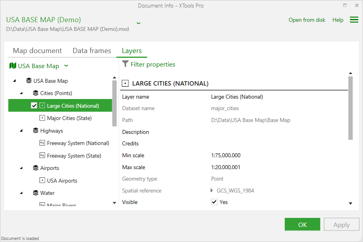
Task: Click the line icon of Freeway System (State)
Action: pos(42,156)
